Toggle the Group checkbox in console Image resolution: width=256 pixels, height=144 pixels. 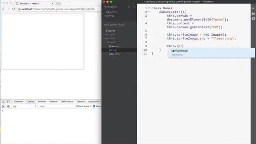[94, 106]
